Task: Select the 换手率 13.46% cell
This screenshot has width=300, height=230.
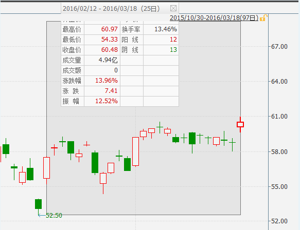Action: coord(161,29)
